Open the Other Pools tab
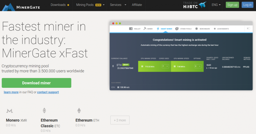This screenshot has width=256, height=134. tap(183, 29)
